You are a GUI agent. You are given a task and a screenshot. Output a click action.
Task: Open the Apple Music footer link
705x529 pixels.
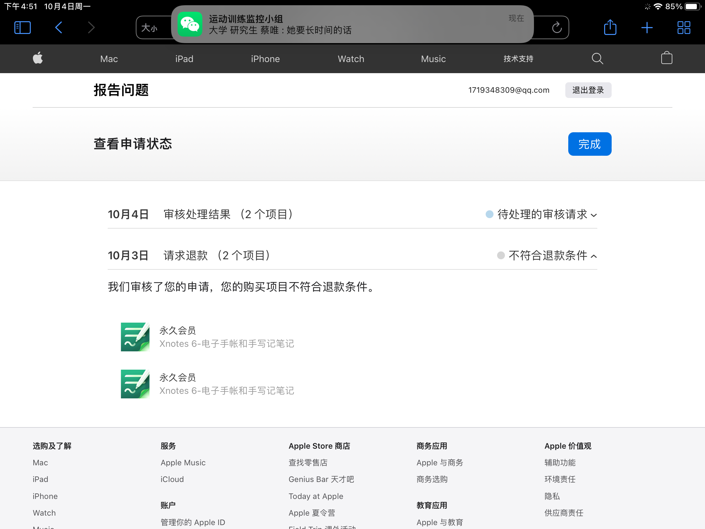pos(183,463)
